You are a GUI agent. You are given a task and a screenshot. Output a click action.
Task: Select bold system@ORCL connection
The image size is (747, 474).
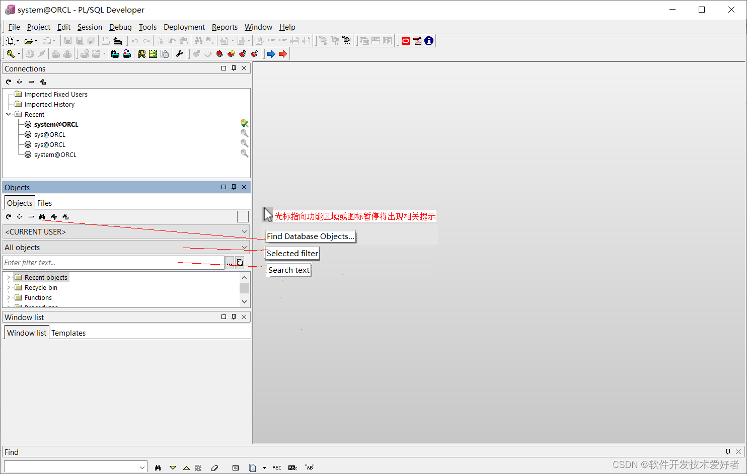tap(56, 124)
